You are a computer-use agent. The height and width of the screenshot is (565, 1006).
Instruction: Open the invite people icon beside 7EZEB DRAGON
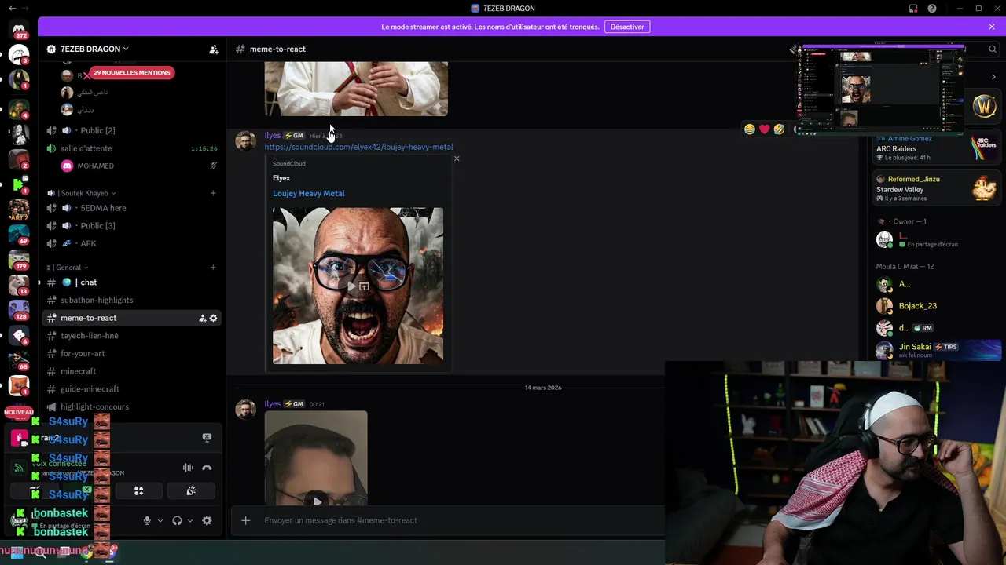[214, 49]
